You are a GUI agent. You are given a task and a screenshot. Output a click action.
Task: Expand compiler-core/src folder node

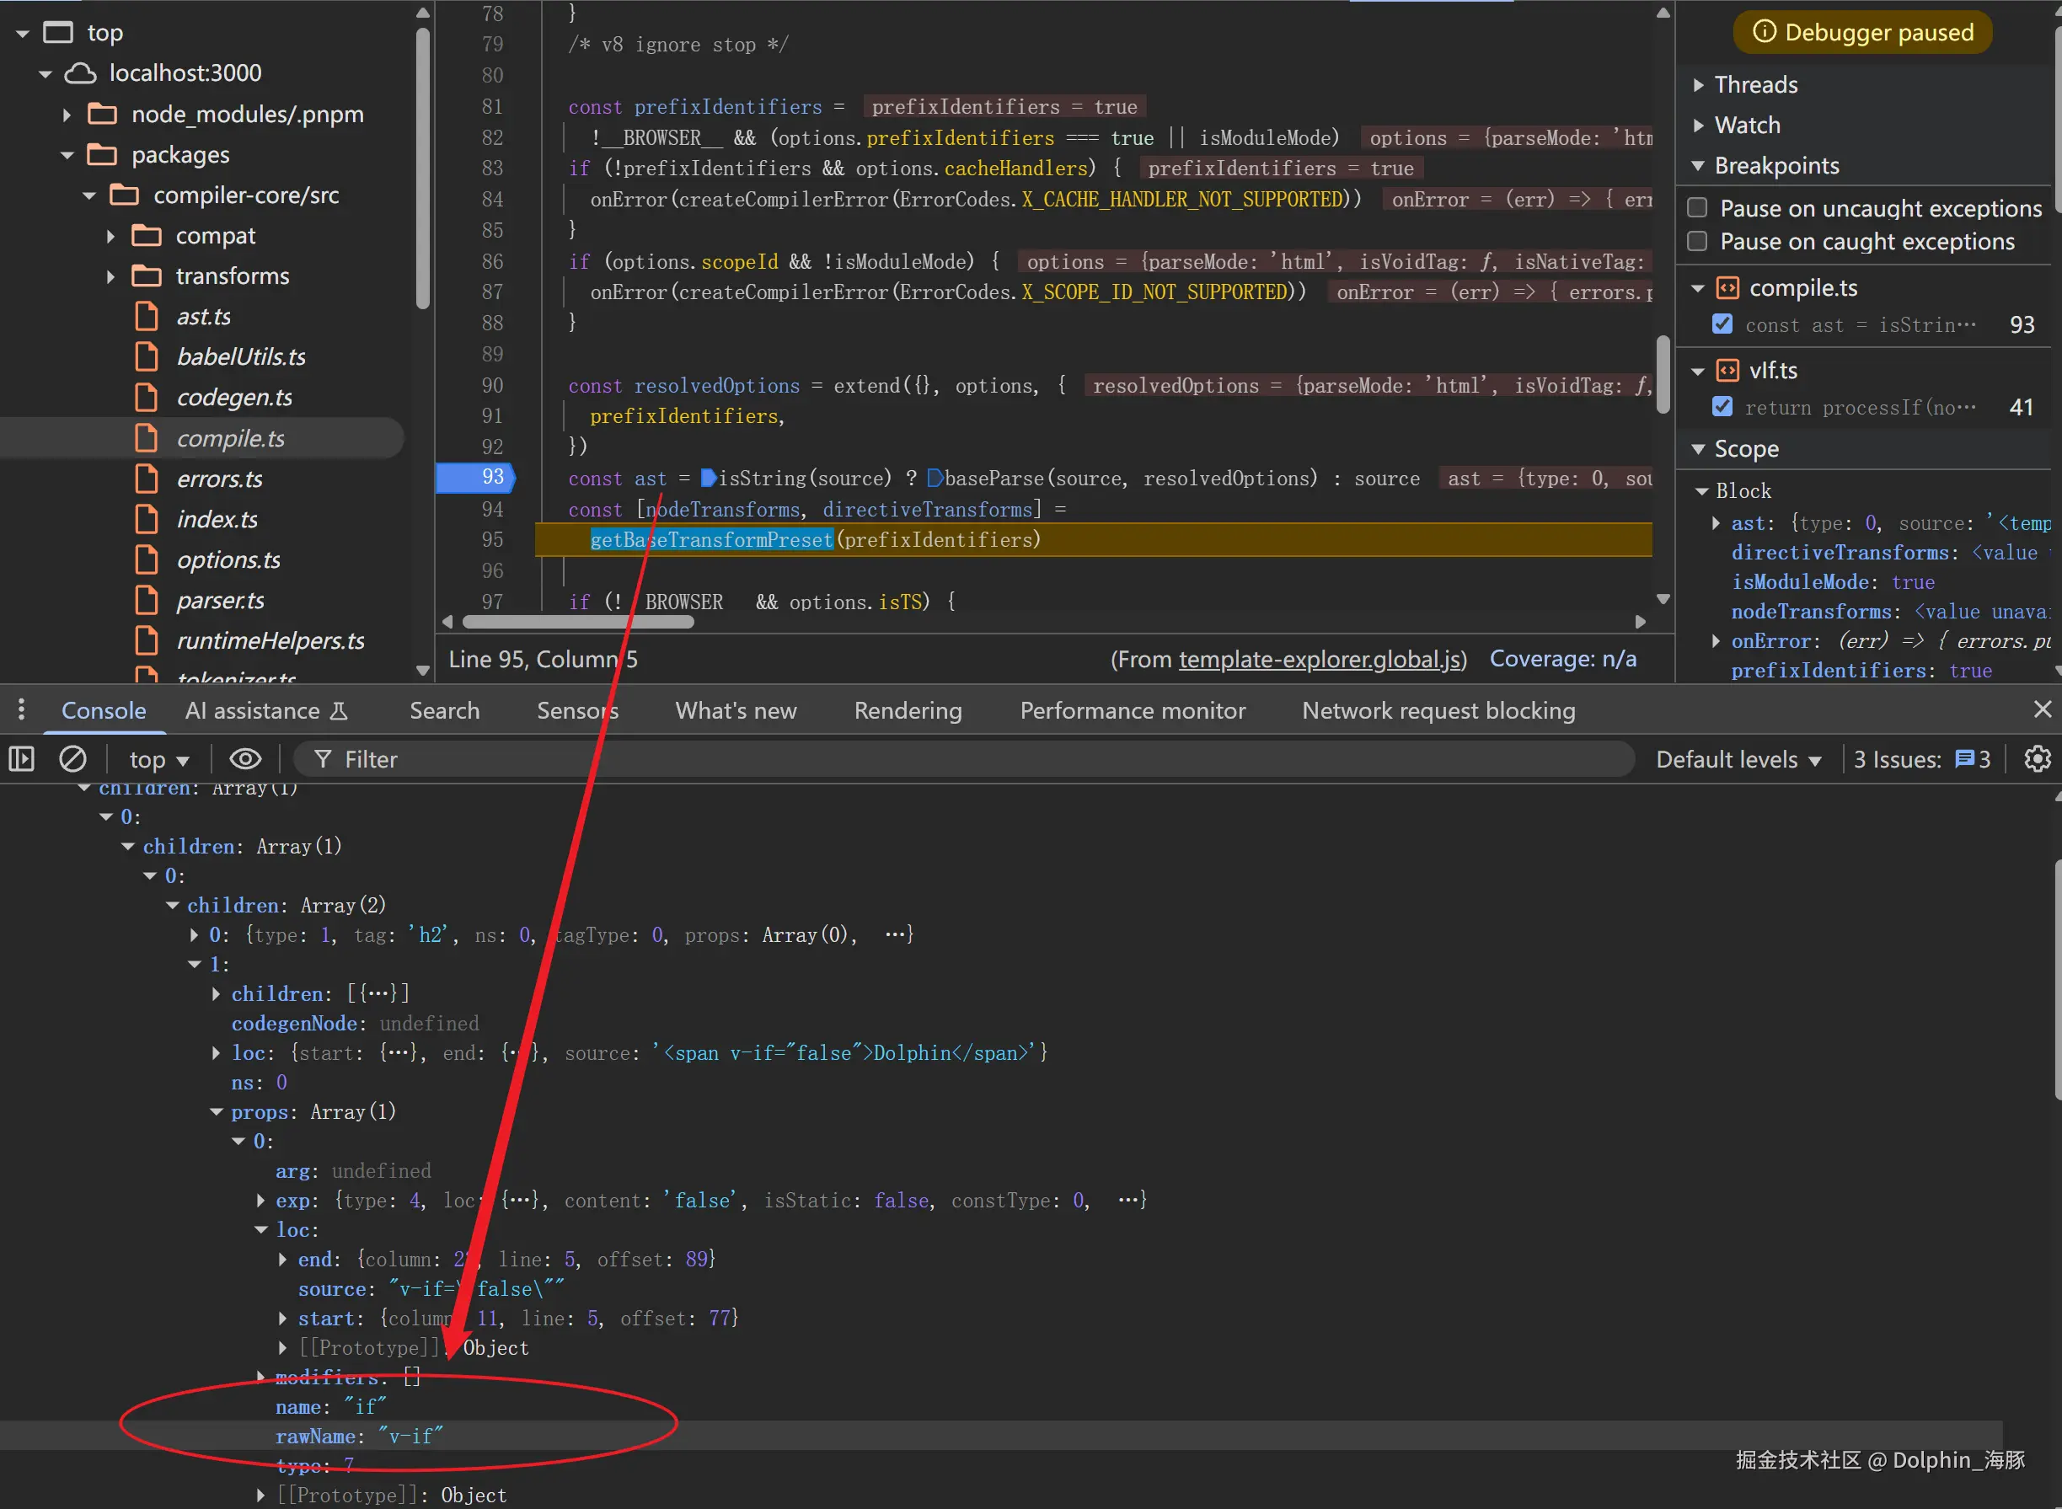88,195
